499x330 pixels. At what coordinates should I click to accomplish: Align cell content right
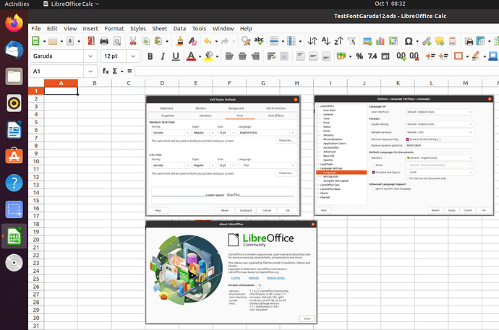[255, 56]
